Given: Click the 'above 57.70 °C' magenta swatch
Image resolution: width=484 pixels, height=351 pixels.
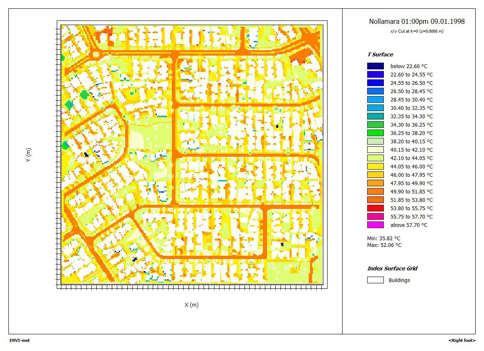Looking at the screenshot, I should 376,225.
